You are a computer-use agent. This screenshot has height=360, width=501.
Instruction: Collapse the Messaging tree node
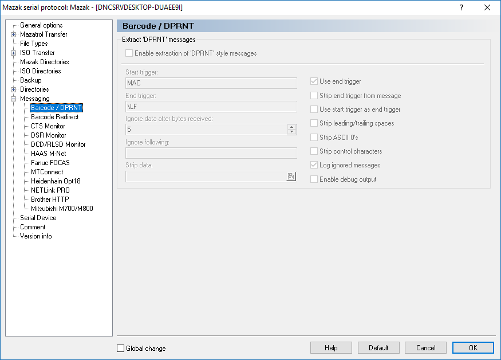(x=13, y=99)
